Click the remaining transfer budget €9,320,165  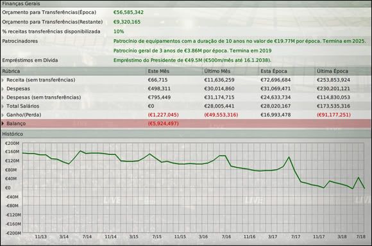(127, 22)
